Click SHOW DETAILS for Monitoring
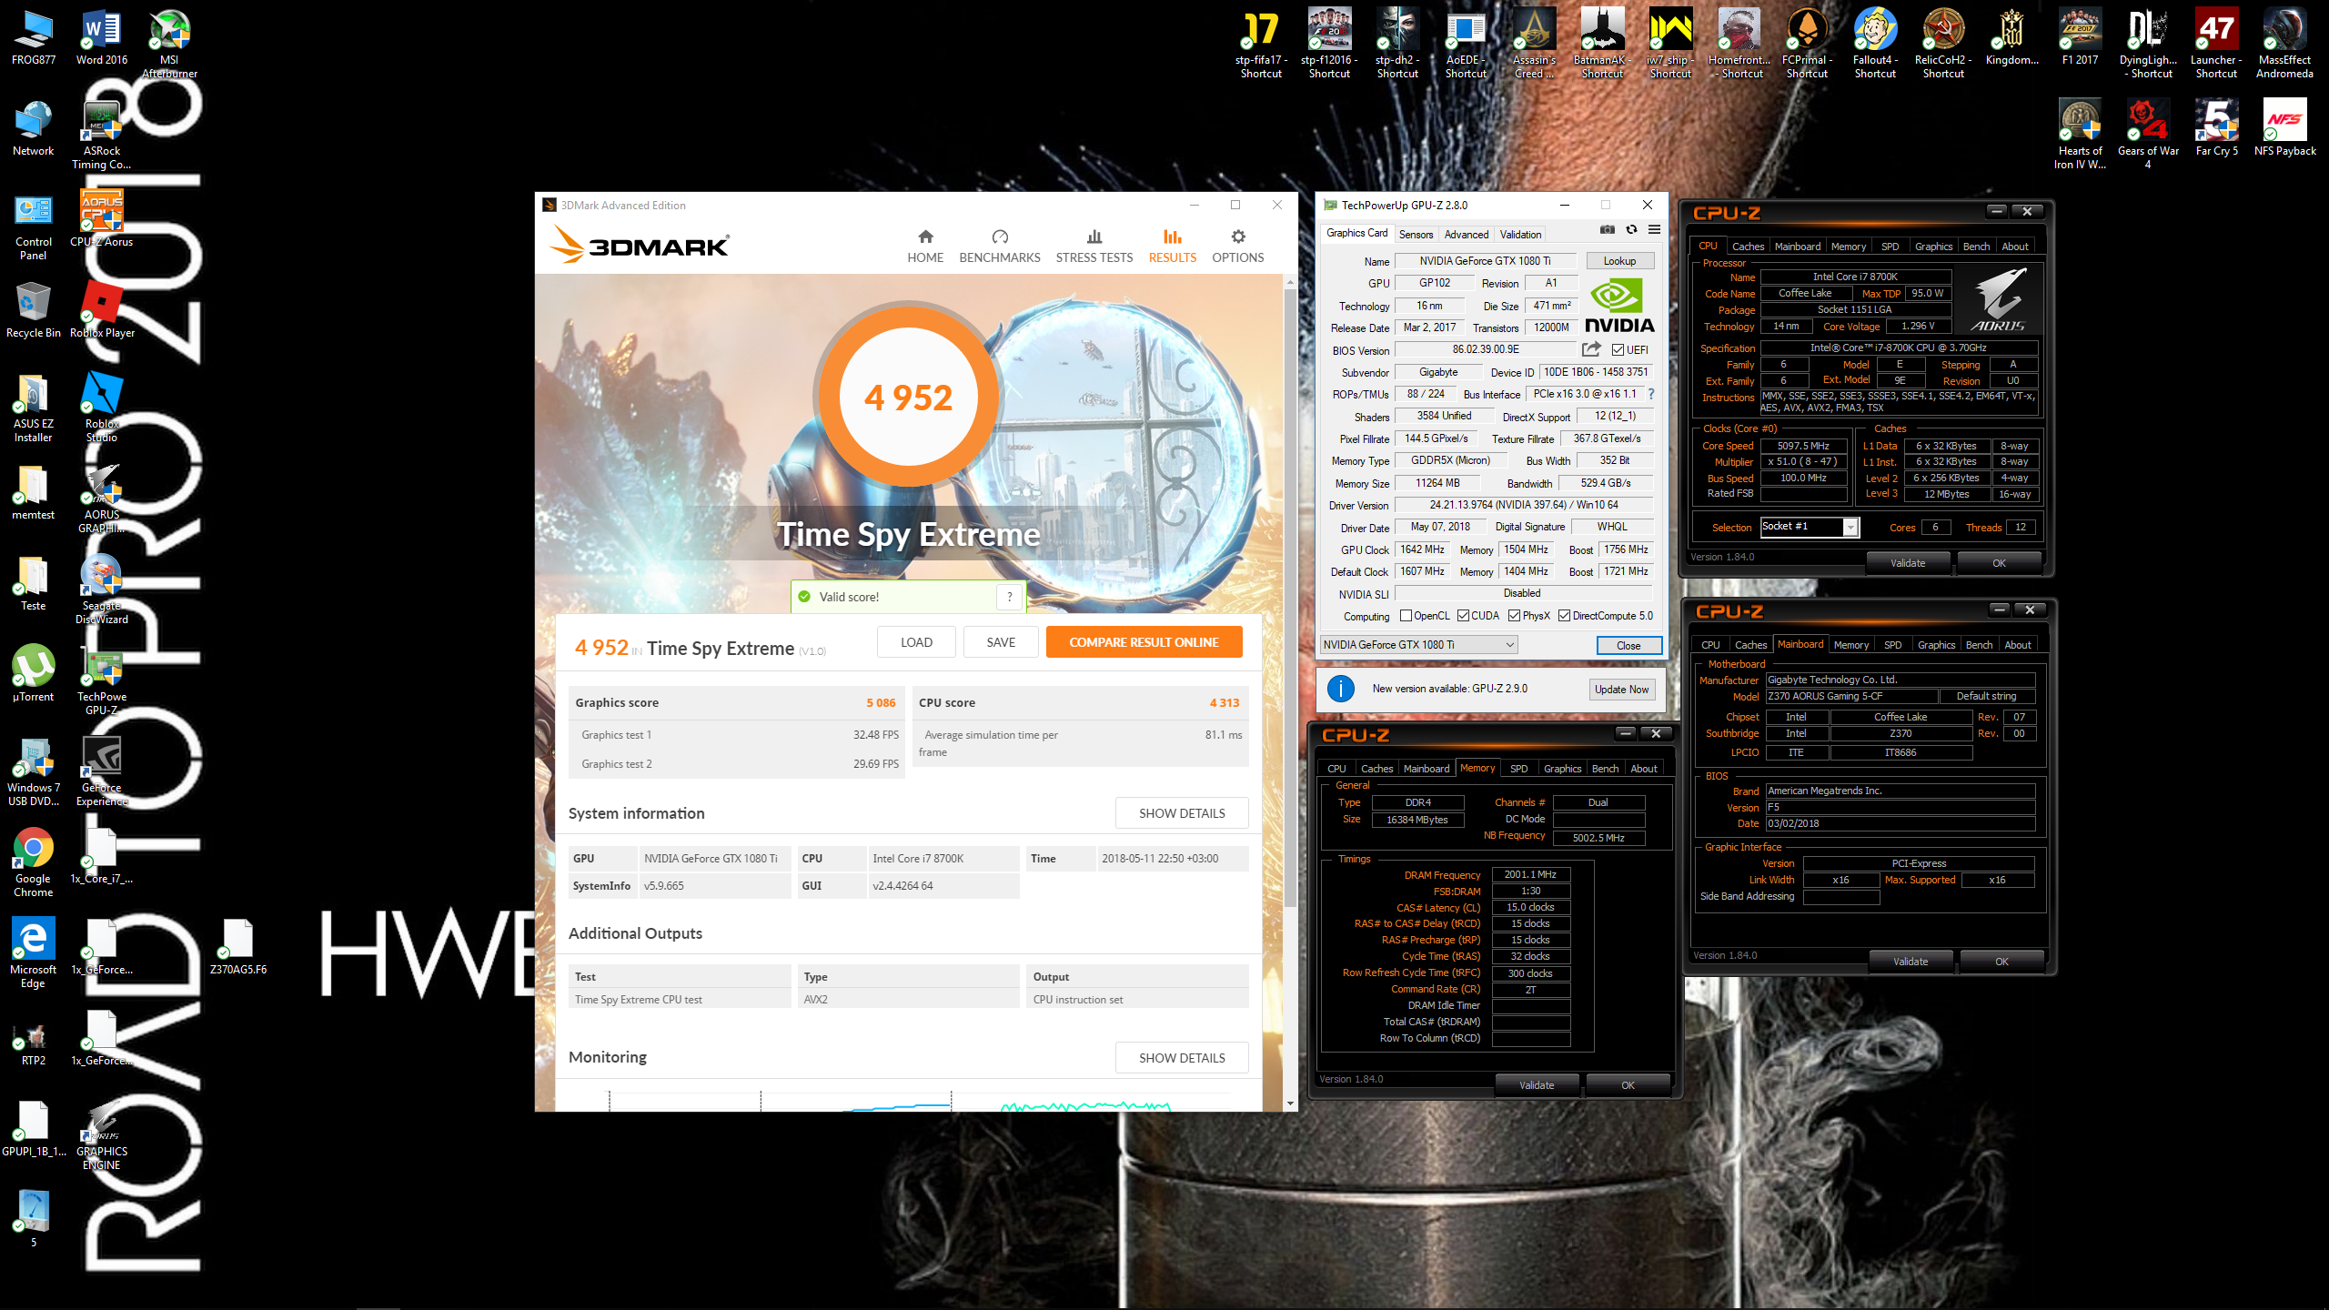This screenshot has height=1310, width=2329. [x=1182, y=1058]
